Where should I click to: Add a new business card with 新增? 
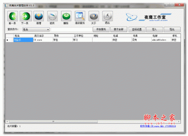click(x=39, y=16)
